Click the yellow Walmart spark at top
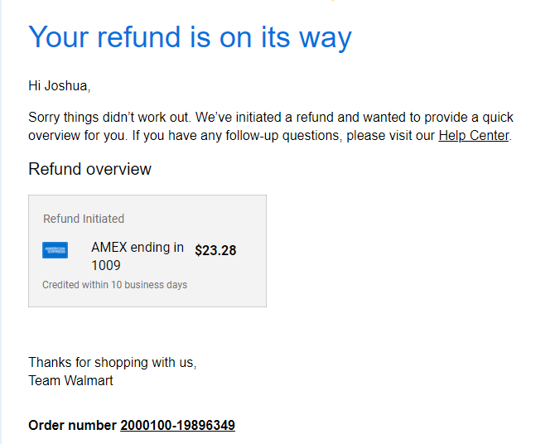The width and height of the screenshot is (555, 444). point(333,1)
